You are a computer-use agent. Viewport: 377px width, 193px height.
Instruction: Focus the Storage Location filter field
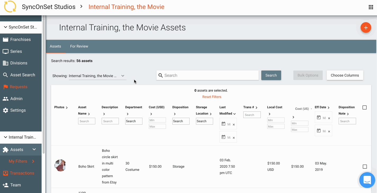click(204, 121)
